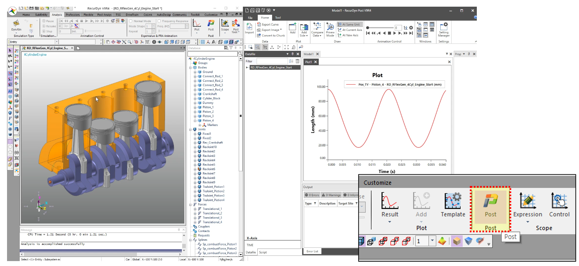Click the animation settings gear in Post window

[x=411, y=28]
